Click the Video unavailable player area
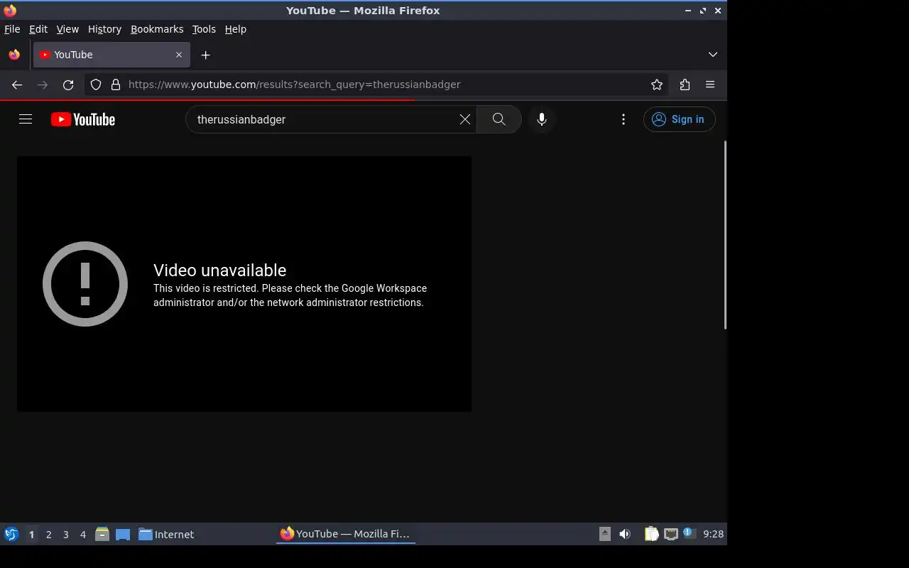Viewport: 909px width, 568px height. (244, 284)
